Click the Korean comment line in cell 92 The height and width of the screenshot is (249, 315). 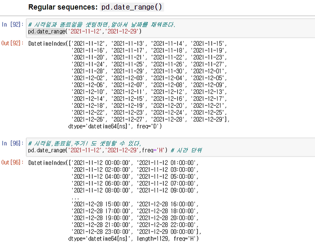click(102, 25)
